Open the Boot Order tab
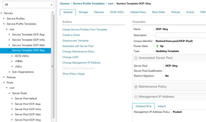Screen dimensions: 206x122 coord(158,12)
